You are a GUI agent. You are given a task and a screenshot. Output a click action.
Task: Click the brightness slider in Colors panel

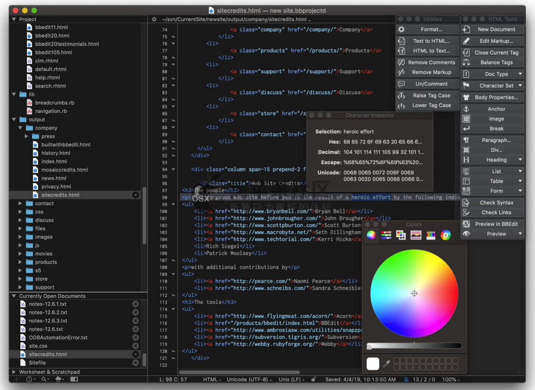[x=415, y=346]
